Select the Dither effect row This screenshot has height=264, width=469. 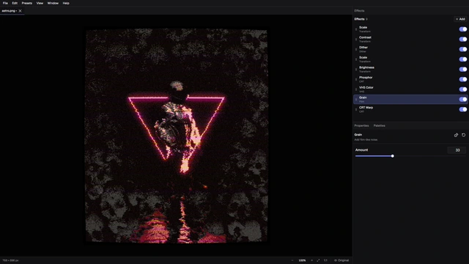410,49
